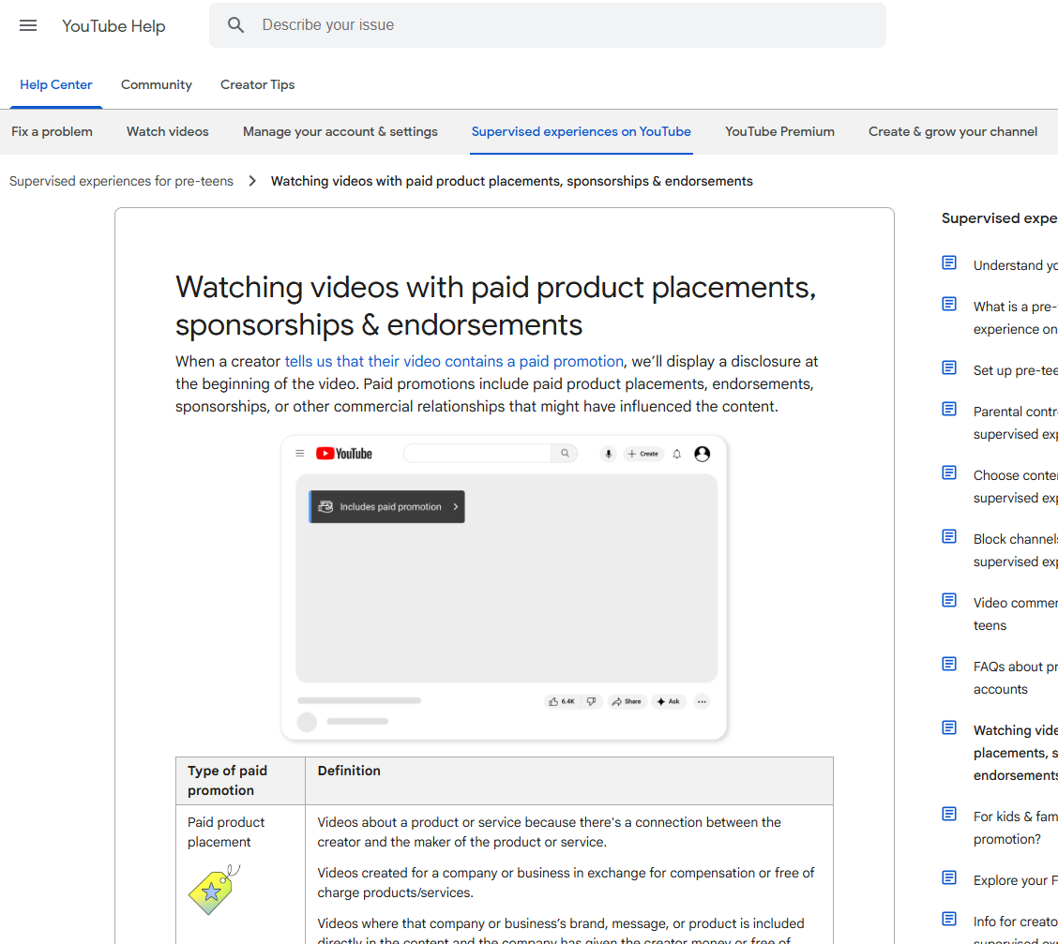The width and height of the screenshot is (1058, 944).
Task: Click the Includes paid promotion banner
Action: point(386,506)
